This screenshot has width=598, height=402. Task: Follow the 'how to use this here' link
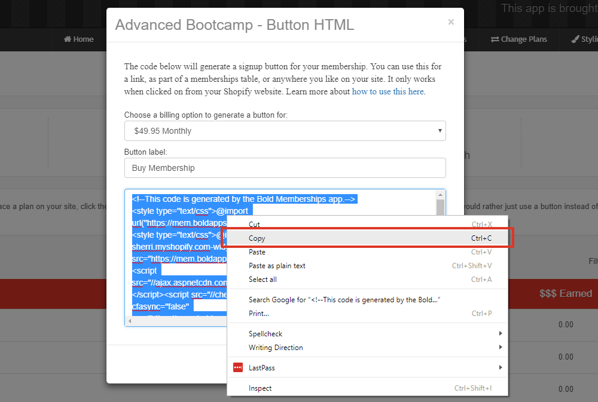click(x=388, y=91)
